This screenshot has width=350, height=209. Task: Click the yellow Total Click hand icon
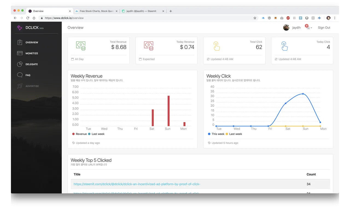pyautogui.click(x=217, y=46)
